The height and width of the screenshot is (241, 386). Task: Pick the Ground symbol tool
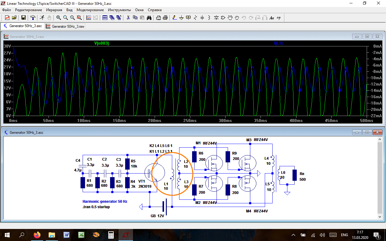click(x=182, y=18)
